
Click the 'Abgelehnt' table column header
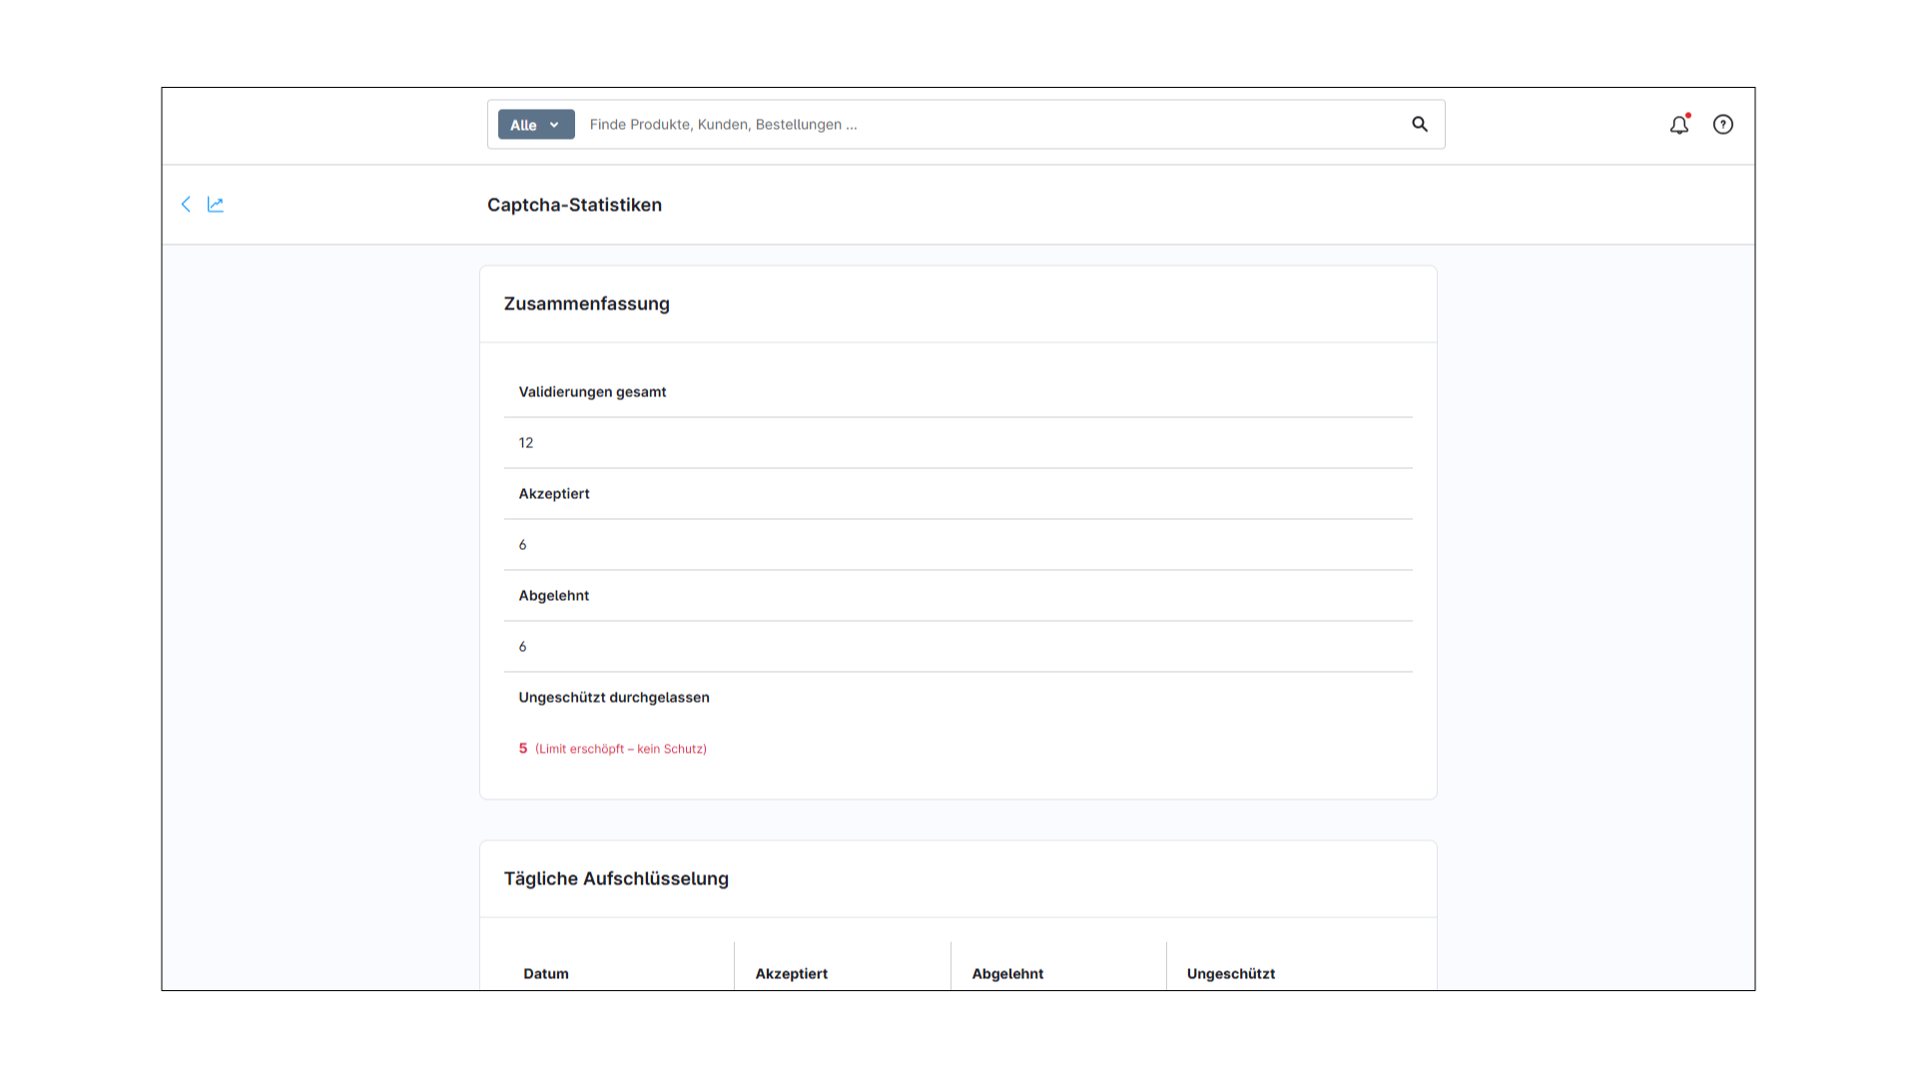click(1007, 974)
